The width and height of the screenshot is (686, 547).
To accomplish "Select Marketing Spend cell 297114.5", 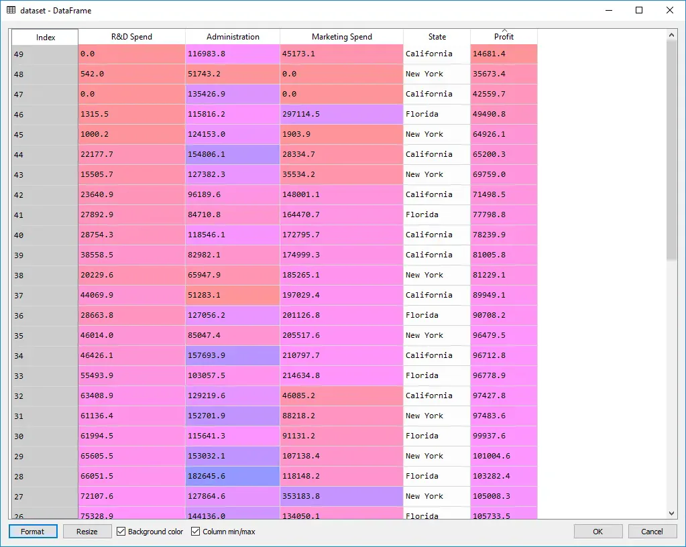I will (x=341, y=114).
